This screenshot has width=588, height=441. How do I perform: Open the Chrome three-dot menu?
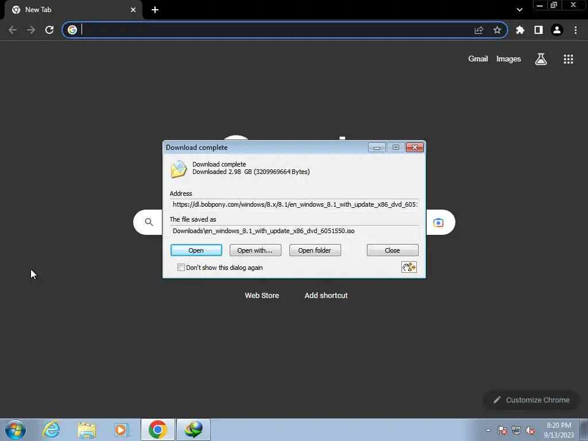(575, 30)
